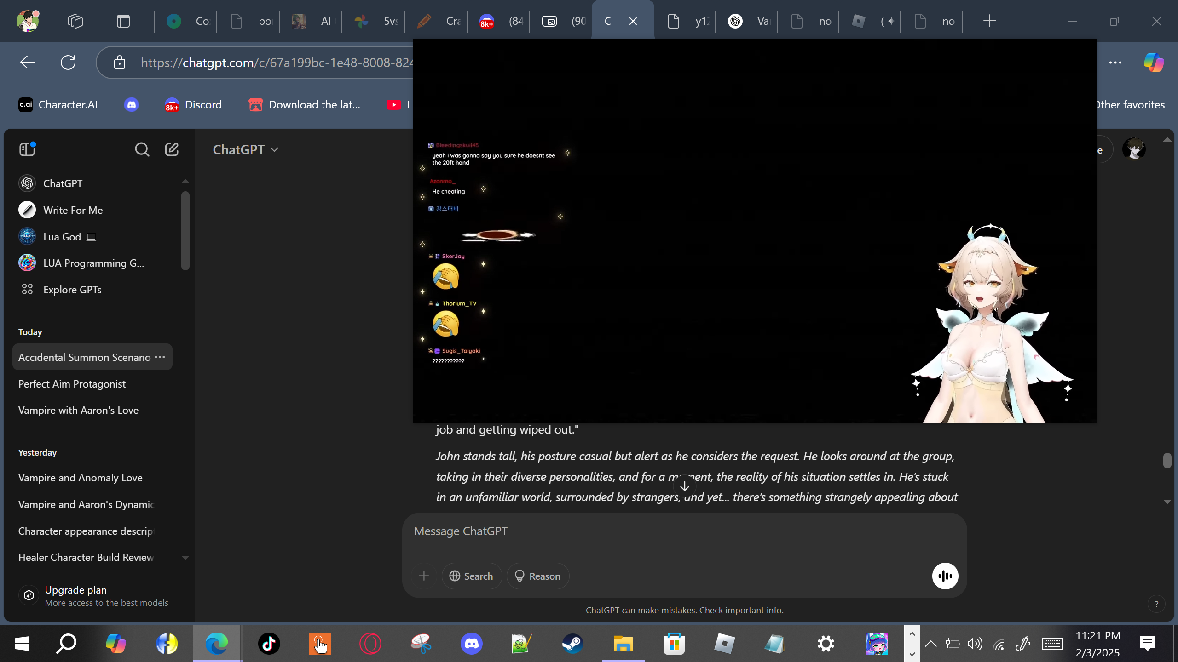
Task: Show hidden system tray icons chevron
Action: (930, 644)
